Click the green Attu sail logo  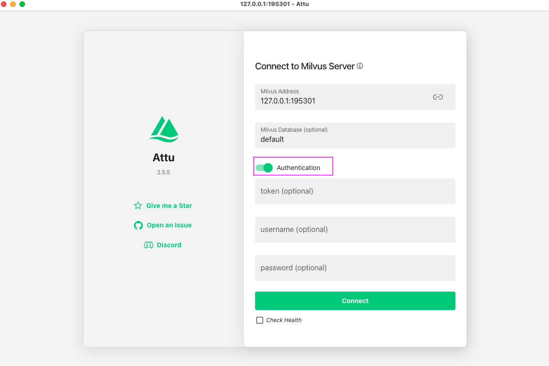point(164,129)
